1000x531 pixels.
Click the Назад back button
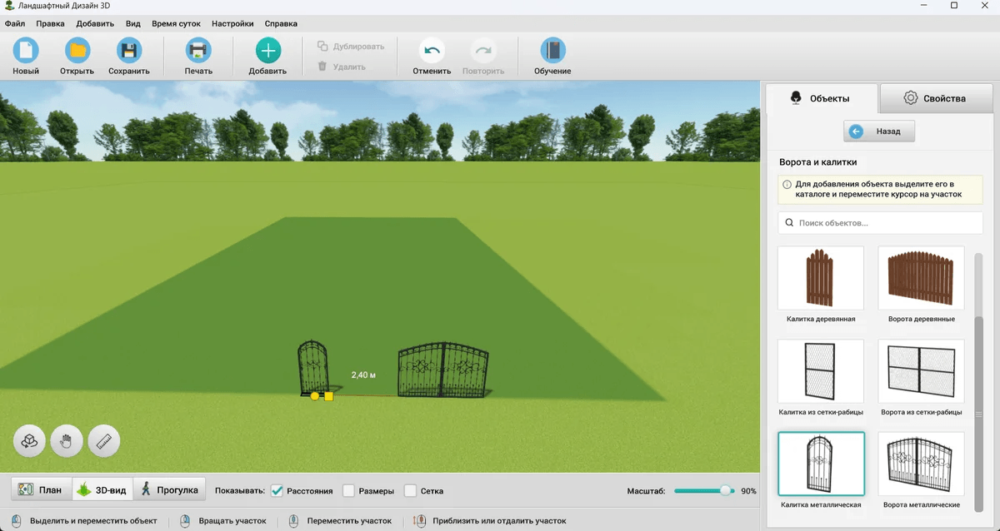[879, 132]
